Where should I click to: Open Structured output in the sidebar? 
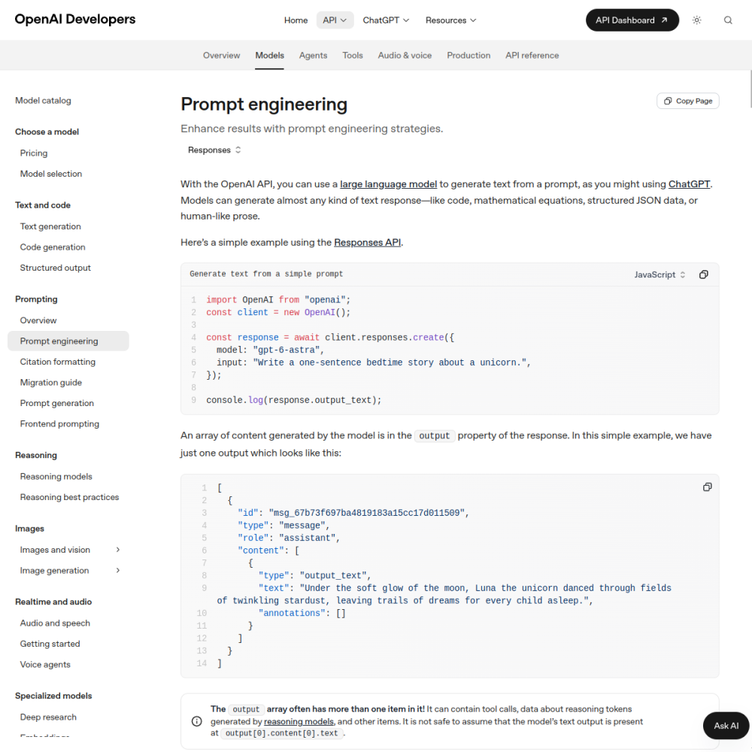[55, 268]
